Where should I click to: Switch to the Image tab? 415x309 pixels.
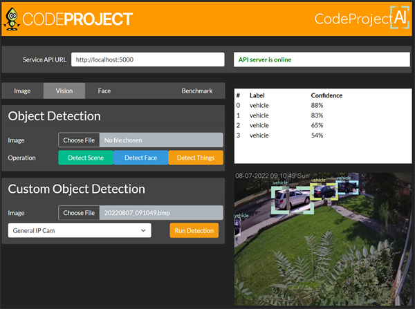click(22, 91)
